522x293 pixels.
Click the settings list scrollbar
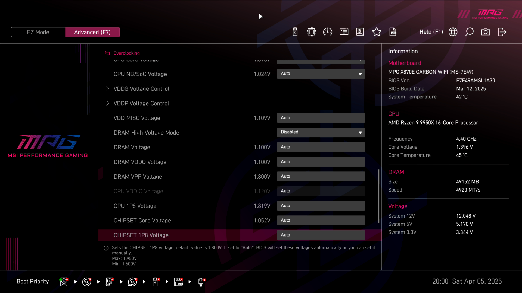tap(378, 196)
